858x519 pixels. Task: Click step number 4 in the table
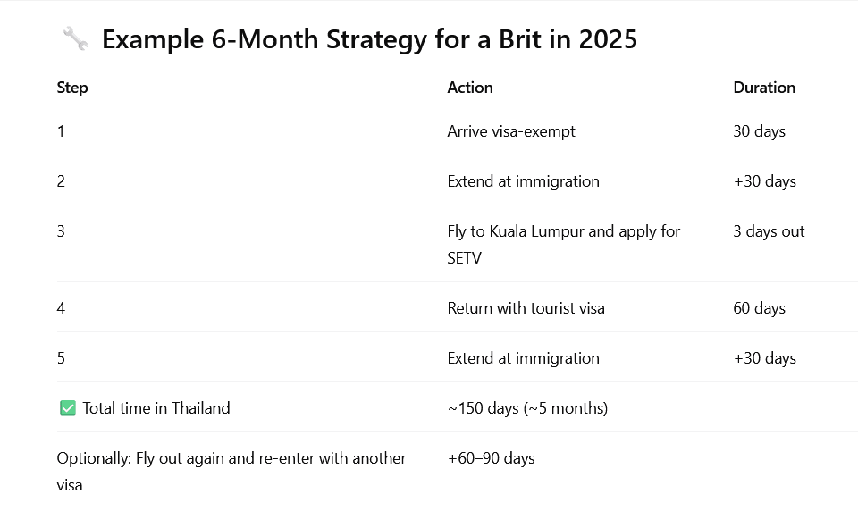(x=61, y=308)
